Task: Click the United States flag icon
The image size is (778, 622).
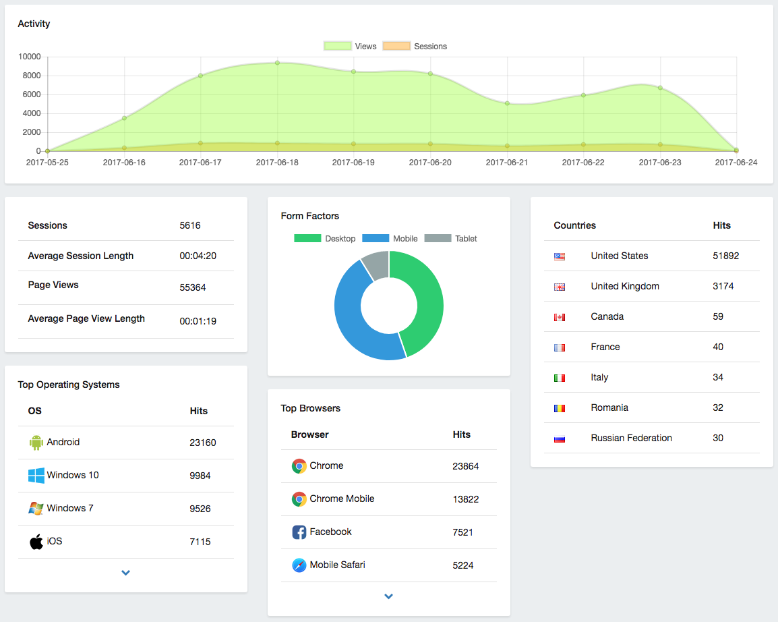Action: [560, 256]
